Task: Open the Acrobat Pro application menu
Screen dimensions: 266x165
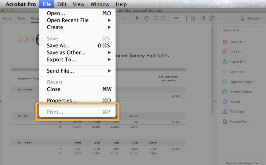Action: (x=21, y=4)
